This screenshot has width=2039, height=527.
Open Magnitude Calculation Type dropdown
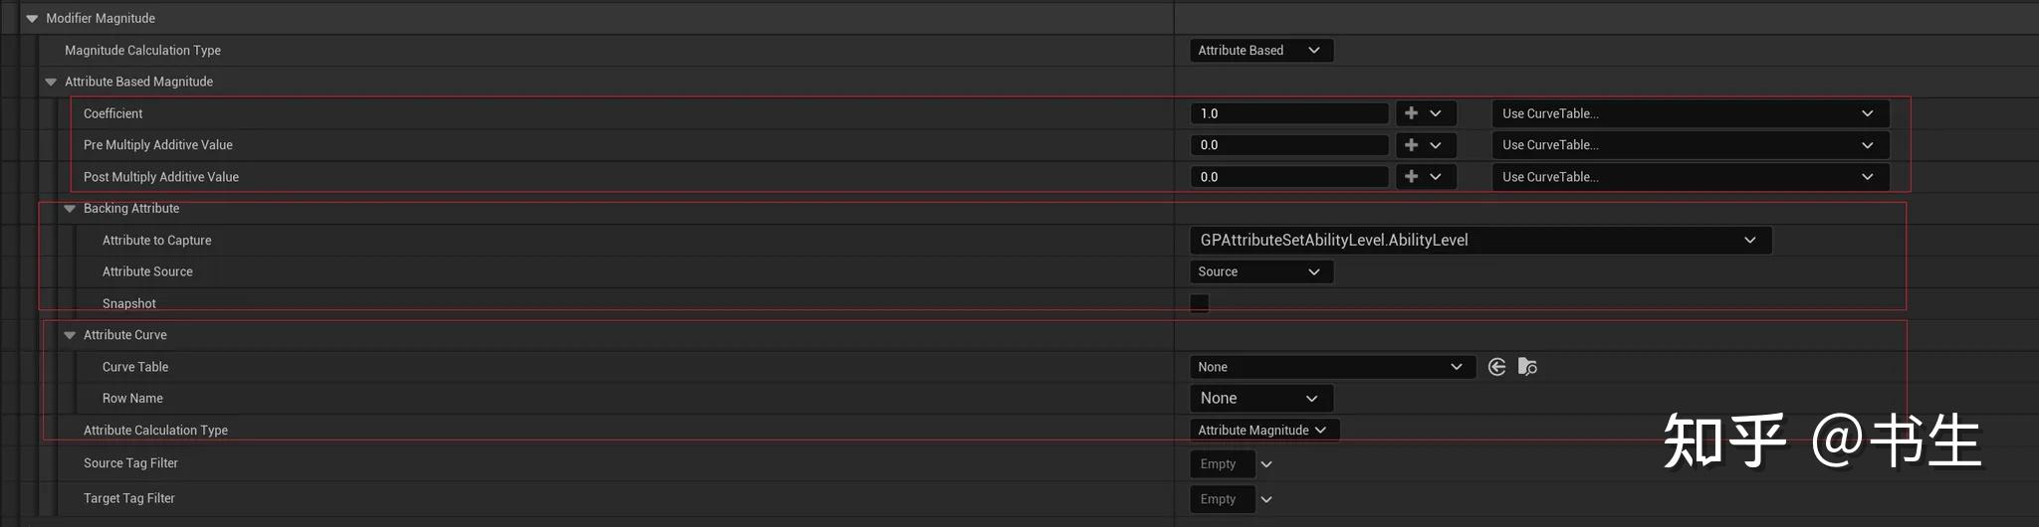[1259, 51]
